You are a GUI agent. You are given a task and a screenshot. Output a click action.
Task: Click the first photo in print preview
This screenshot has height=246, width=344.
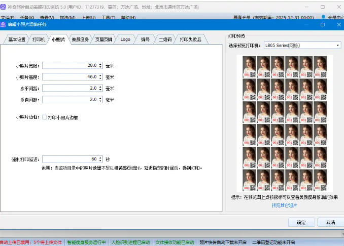click(x=249, y=66)
